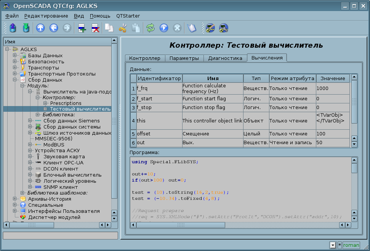370x251 pixels.
Task: Refresh the page with the green arrows icon
Action: coord(151,28)
